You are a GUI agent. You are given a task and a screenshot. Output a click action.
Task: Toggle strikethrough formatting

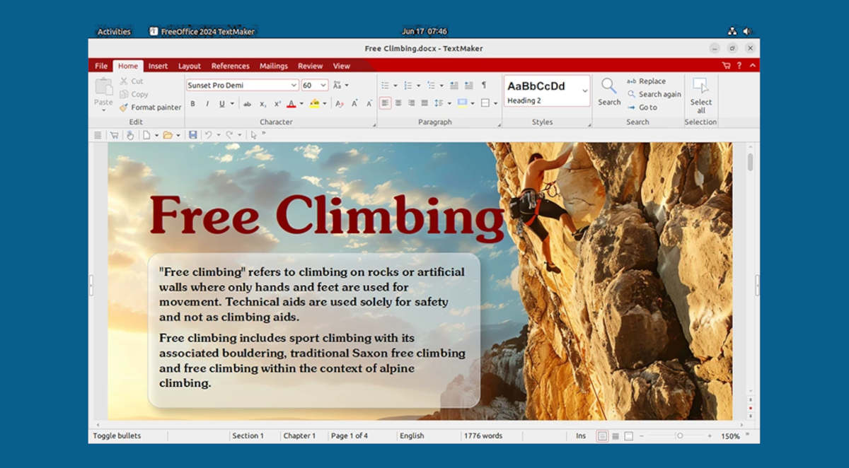pos(248,103)
